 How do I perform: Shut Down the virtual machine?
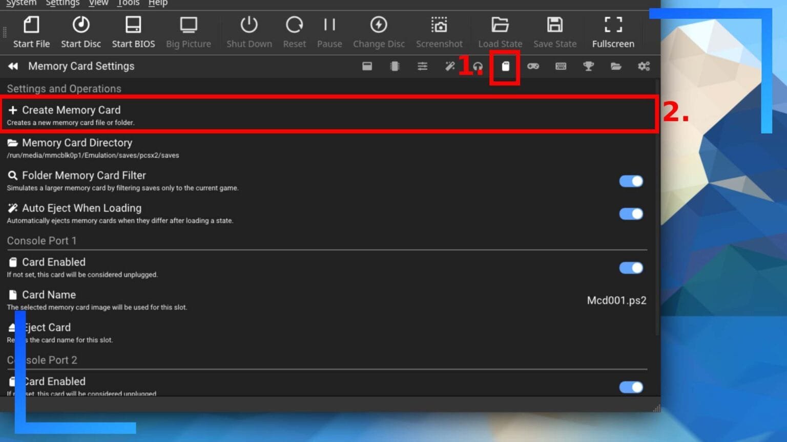[x=249, y=32]
